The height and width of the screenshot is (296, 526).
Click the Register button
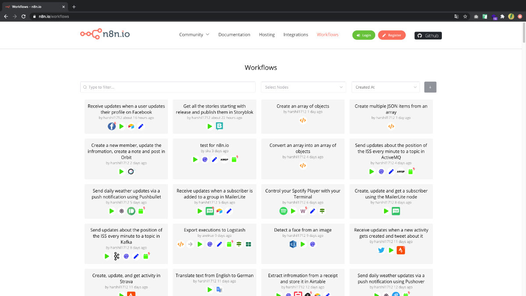(x=392, y=35)
